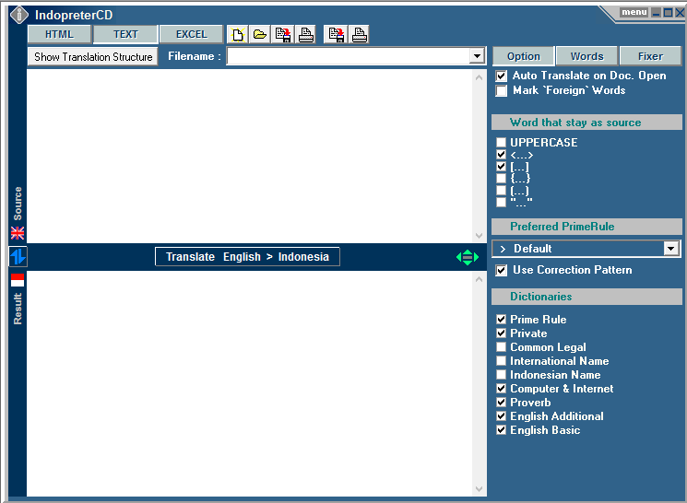Toggle Use Correction Pattern checkbox
This screenshot has height=503, width=687.
[502, 270]
